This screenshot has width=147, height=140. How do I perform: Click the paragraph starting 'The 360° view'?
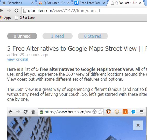77,94
